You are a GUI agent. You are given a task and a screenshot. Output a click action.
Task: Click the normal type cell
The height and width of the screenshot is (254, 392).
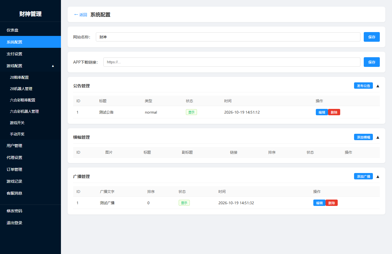tap(151, 112)
